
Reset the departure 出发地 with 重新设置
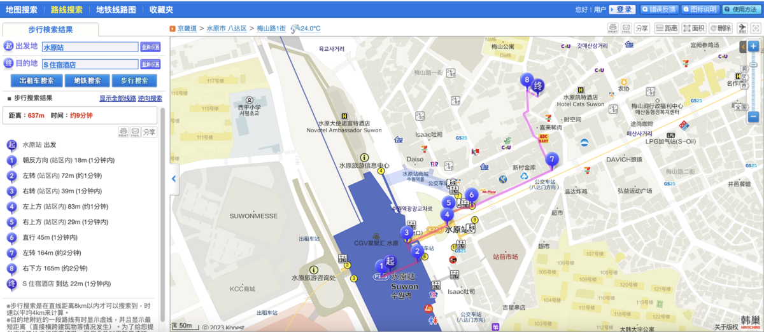coord(151,47)
